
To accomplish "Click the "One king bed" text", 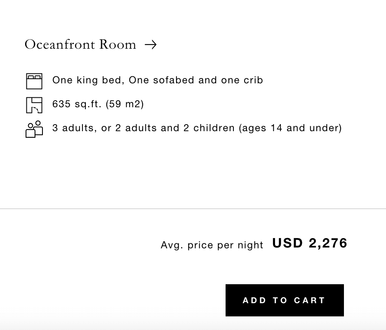I will (x=88, y=80).
